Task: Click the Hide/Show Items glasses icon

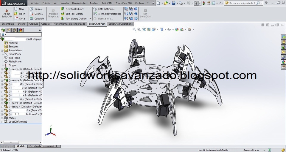Action: pyautogui.click(x=169, y=29)
